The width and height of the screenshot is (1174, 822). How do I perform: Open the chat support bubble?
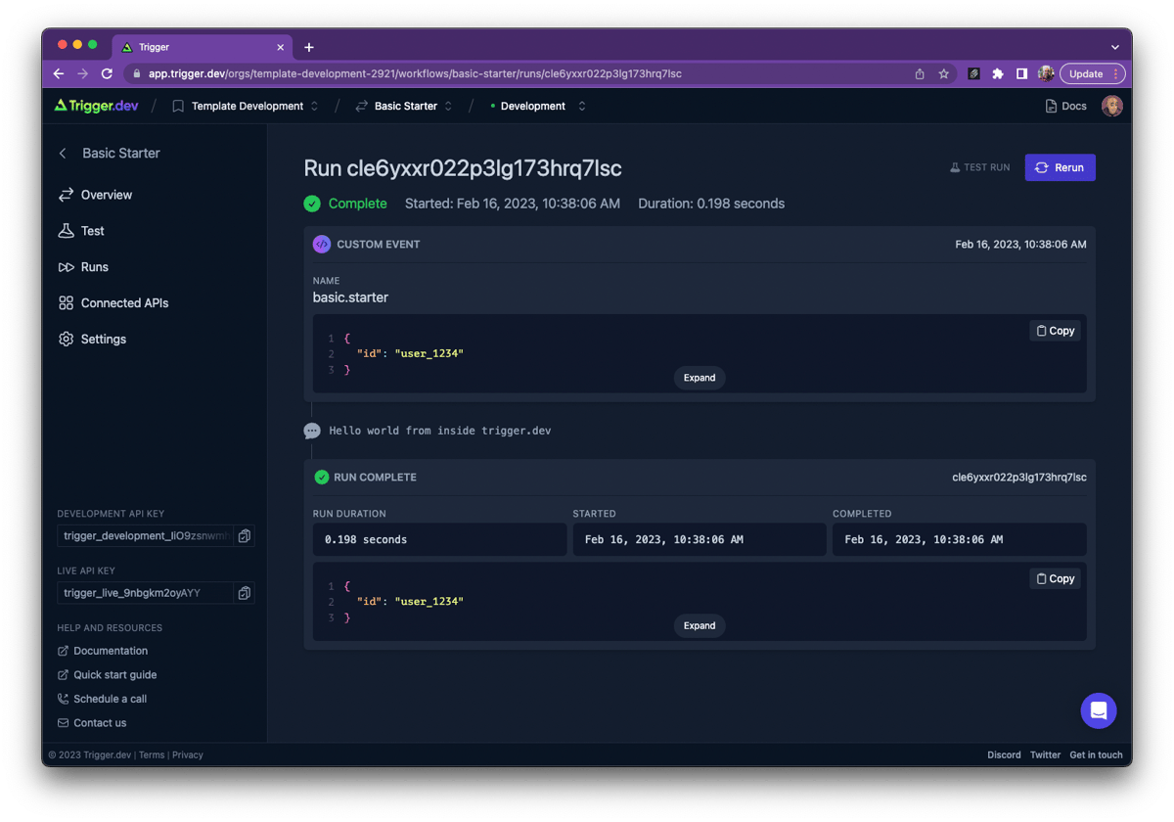point(1099,710)
